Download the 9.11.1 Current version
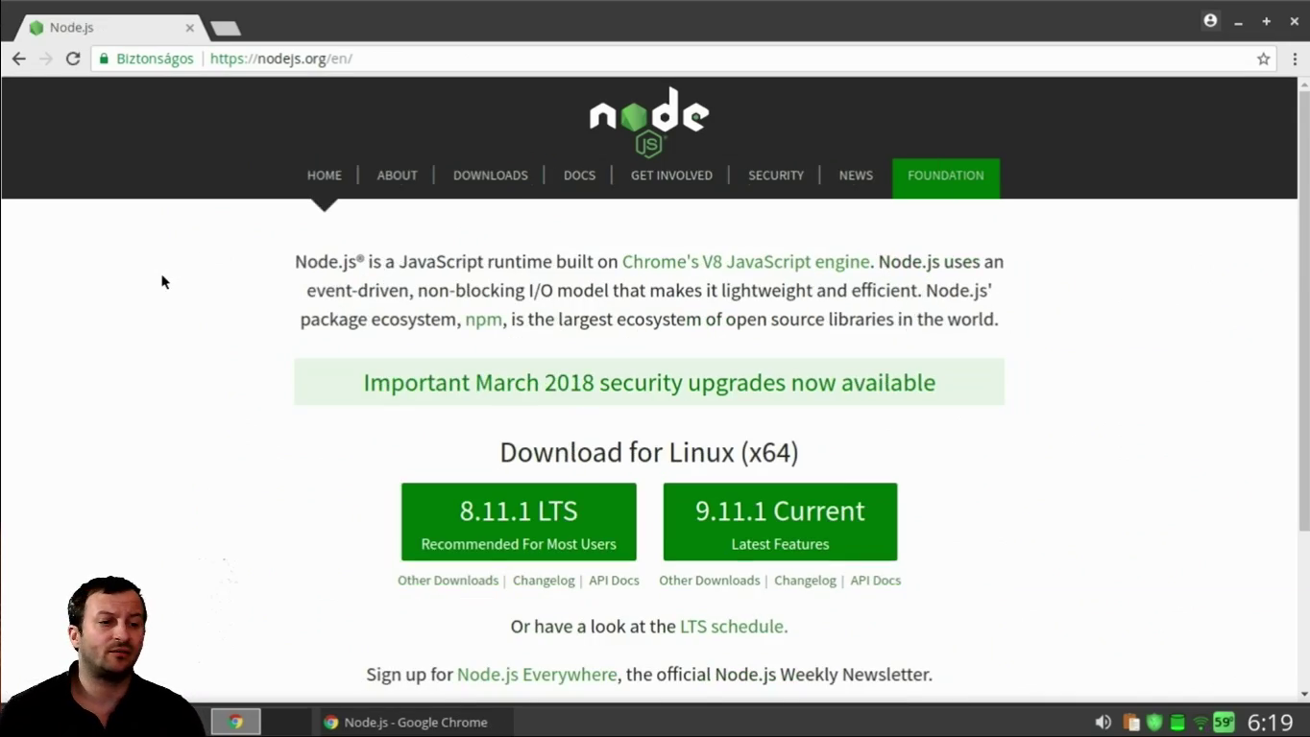Image resolution: width=1310 pixels, height=737 pixels. [780, 522]
